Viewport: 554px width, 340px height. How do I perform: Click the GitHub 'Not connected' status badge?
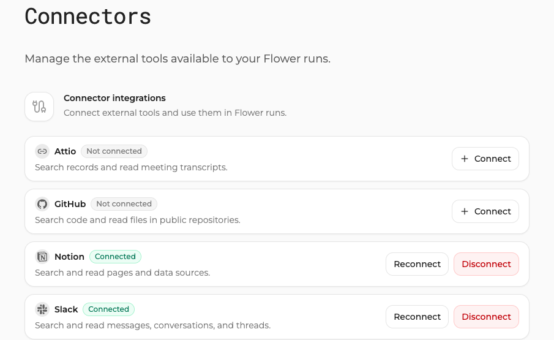(x=124, y=204)
